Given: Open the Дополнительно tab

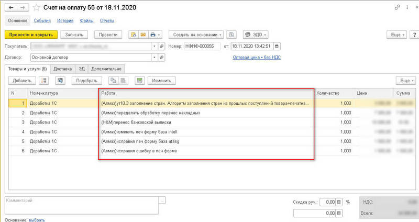Looking at the screenshot, I should tap(106, 69).
